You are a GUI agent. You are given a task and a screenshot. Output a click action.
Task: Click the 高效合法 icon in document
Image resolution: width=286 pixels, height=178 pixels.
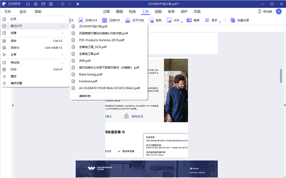126,116
